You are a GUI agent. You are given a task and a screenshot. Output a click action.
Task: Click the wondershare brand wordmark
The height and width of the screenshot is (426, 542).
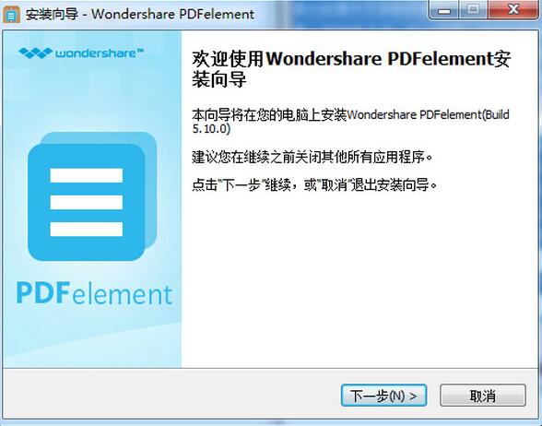(100, 53)
